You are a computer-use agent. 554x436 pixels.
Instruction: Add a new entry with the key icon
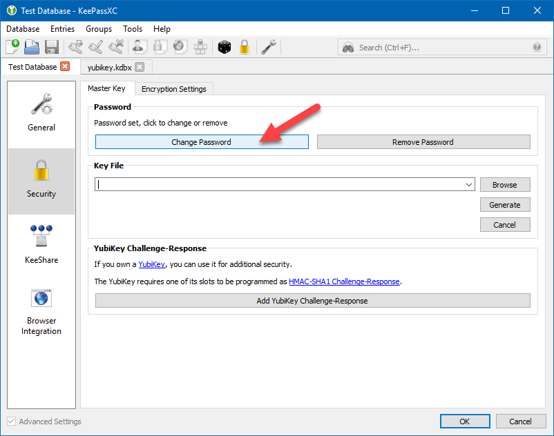click(75, 46)
